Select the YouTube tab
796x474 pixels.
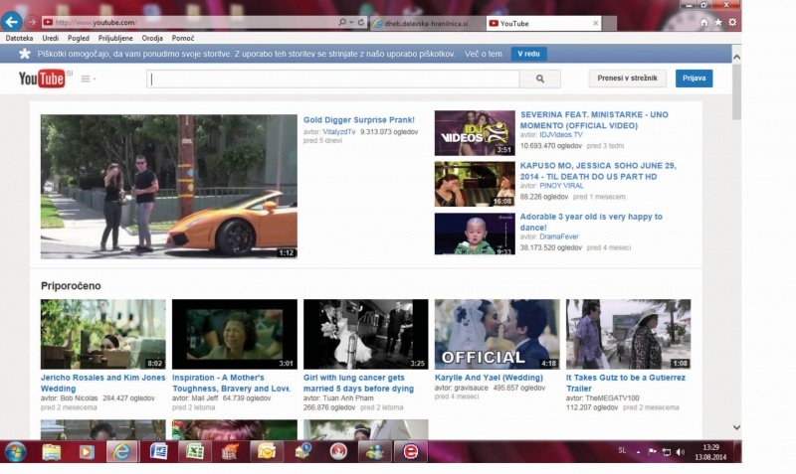coord(543,23)
